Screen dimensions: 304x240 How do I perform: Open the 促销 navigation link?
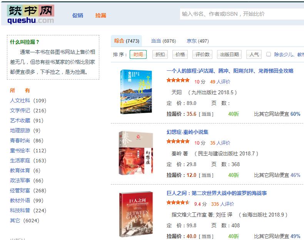(78, 15)
